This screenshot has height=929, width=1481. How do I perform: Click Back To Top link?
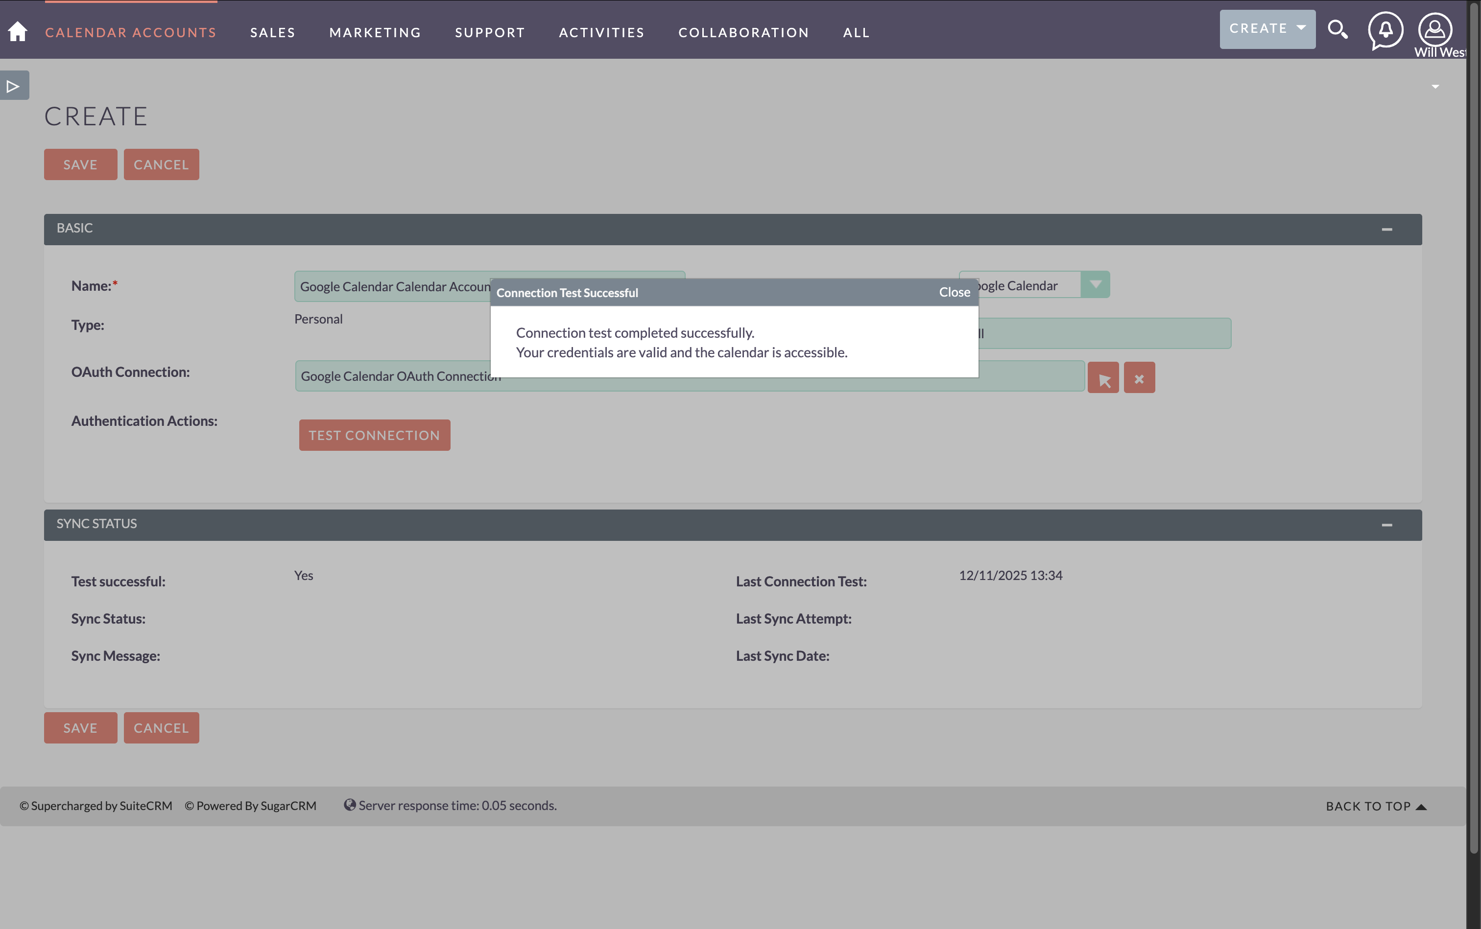click(1375, 806)
